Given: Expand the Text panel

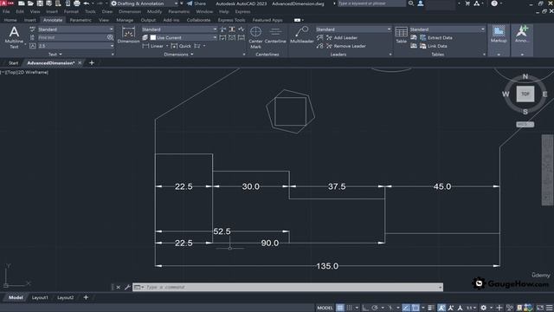Looking at the screenshot, I should coord(55,55).
